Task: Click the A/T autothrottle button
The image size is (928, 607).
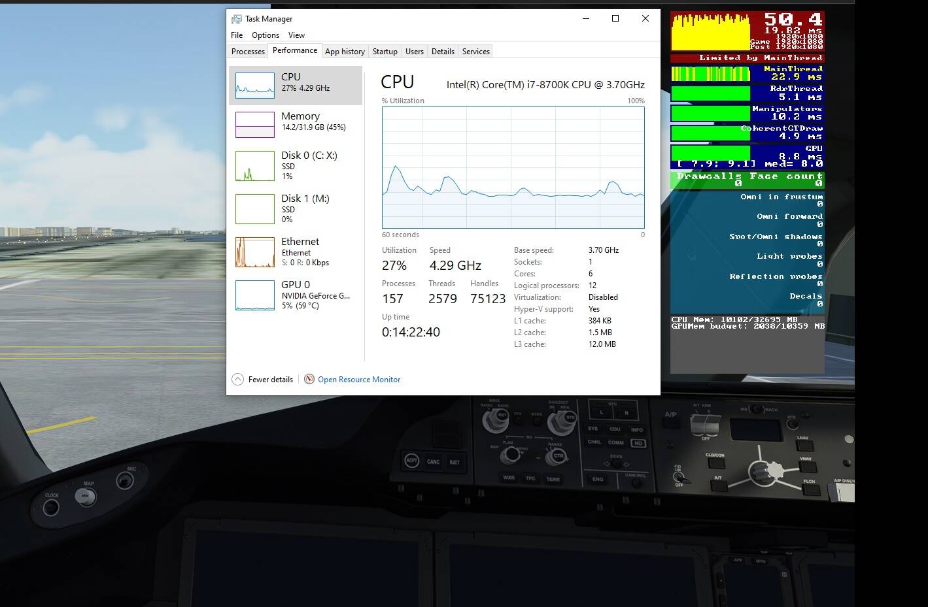Action: pyautogui.click(x=719, y=486)
